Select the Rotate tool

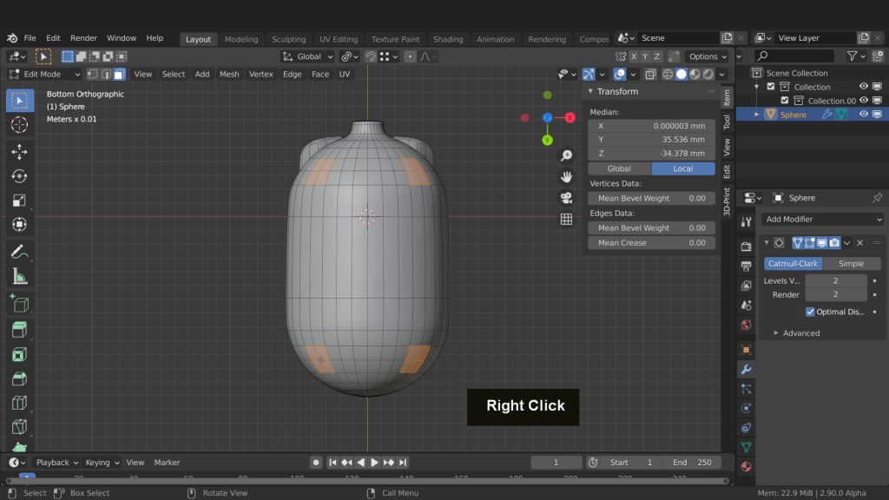[19, 176]
